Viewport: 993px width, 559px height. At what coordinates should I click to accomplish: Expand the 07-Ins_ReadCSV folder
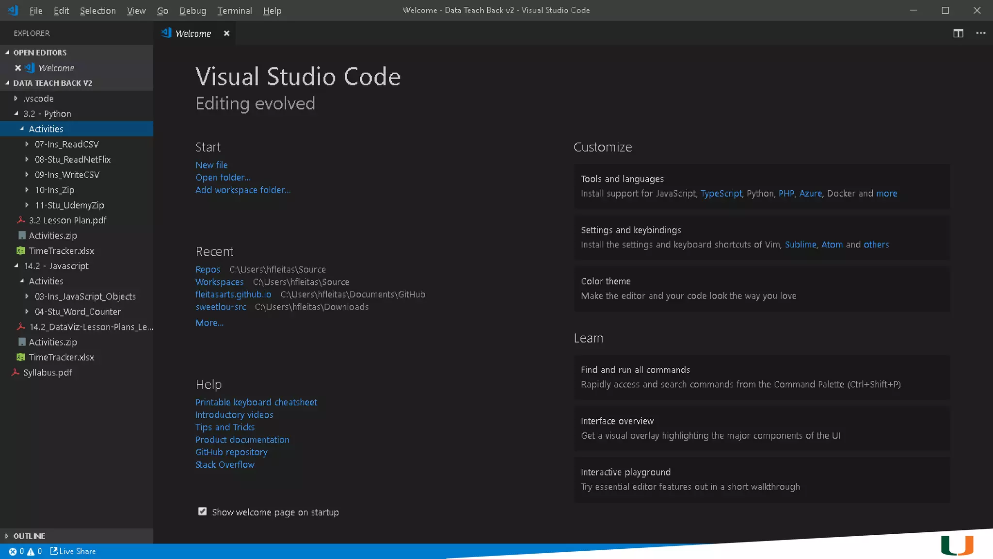coord(66,144)
